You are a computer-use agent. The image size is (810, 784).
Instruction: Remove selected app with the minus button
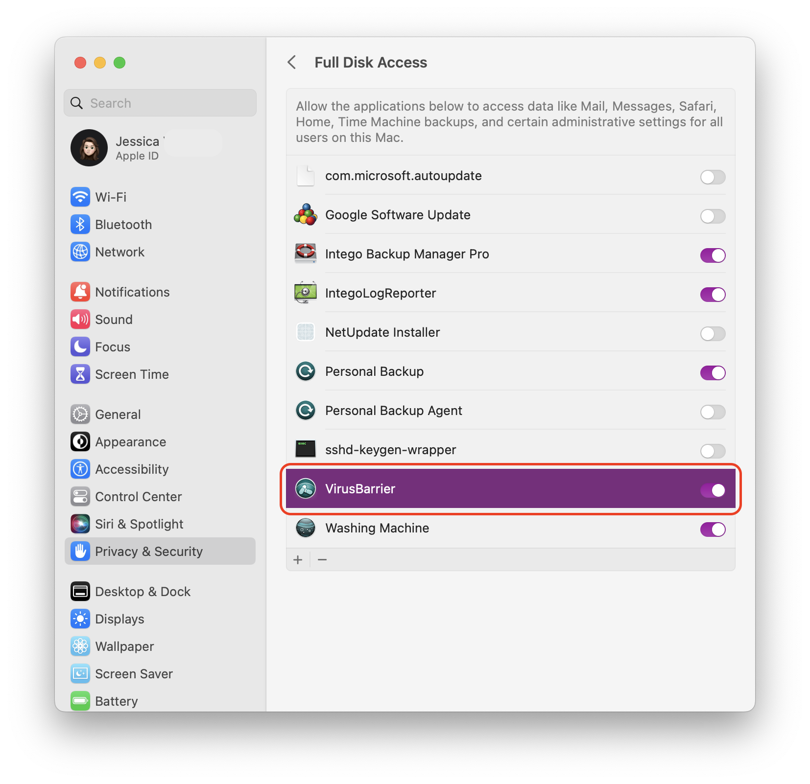(322, 559)
